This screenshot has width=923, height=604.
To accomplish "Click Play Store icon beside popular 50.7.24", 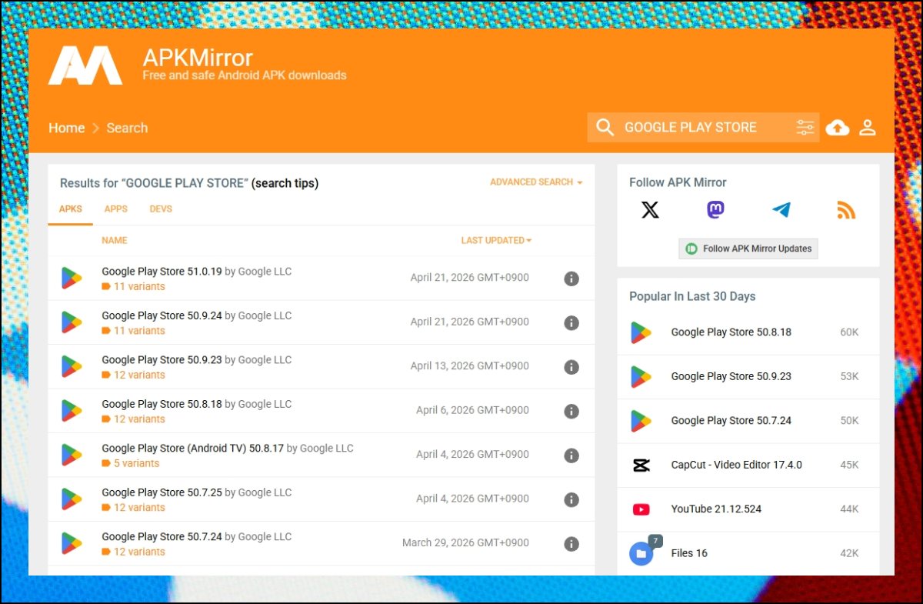I will point(641,421).
